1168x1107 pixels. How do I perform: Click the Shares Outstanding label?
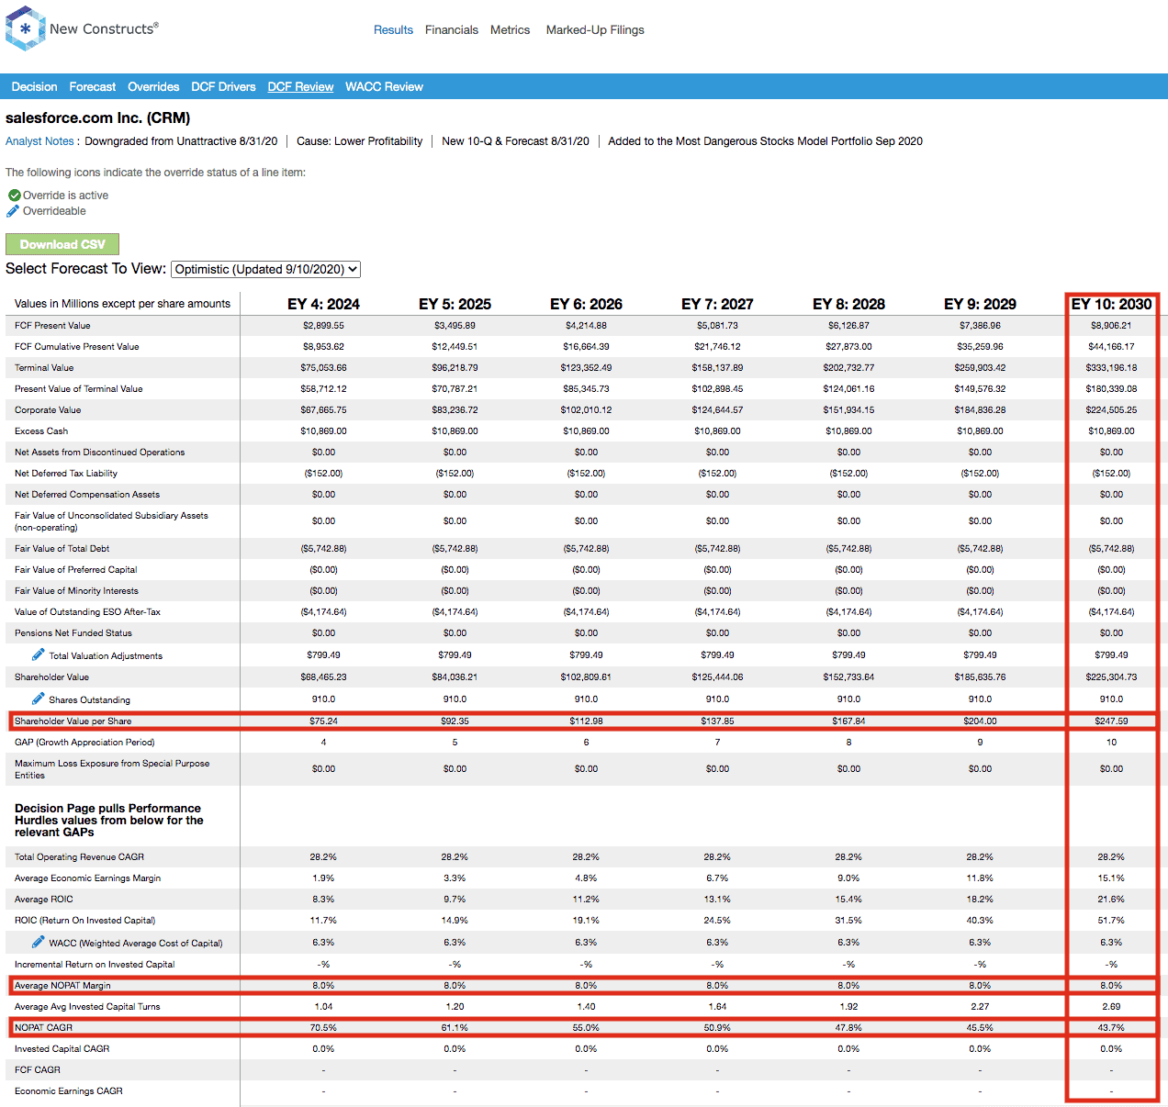[90, 700]
